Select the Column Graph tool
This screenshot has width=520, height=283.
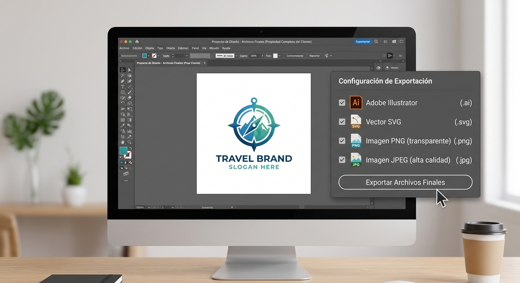(129, 131)
